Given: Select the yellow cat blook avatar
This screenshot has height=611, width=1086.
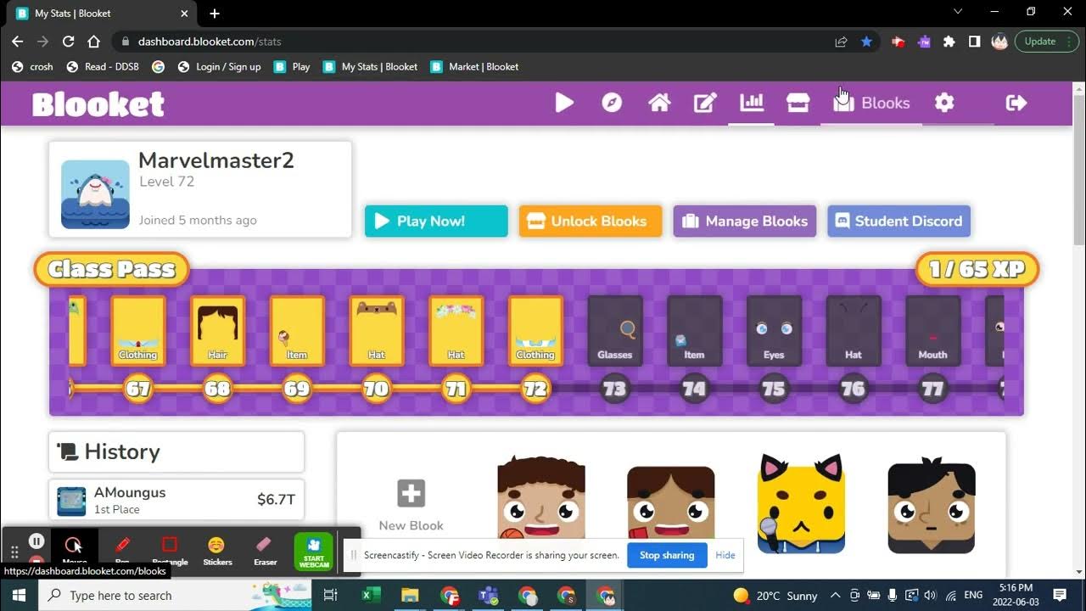Looking at the screenshot, I should pyautogui.click(x=801, y=504).
